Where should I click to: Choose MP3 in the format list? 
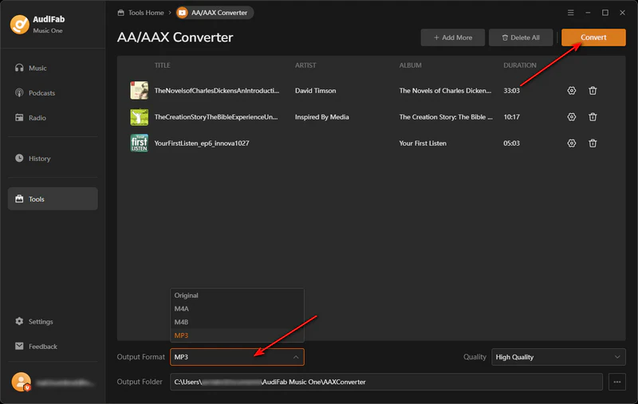click(x=237, y=335)
